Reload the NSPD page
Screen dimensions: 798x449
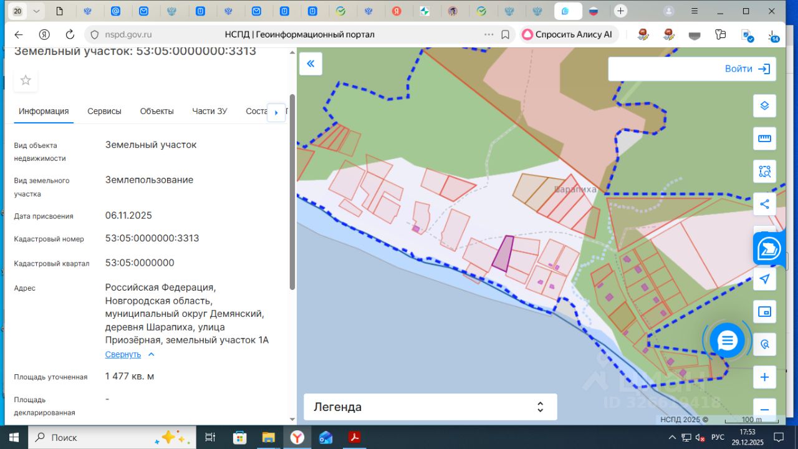click(x=70, y=35)
